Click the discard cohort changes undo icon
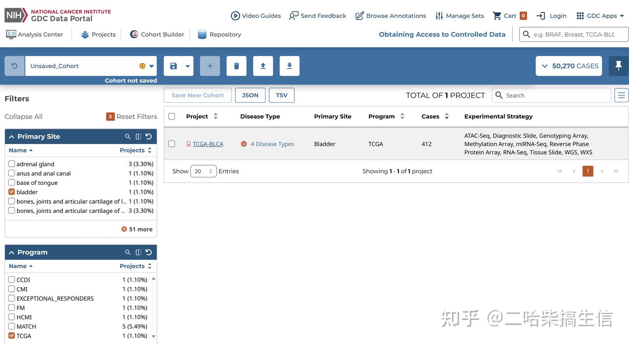This screenshot has width=629, height=344. [14, 66]
